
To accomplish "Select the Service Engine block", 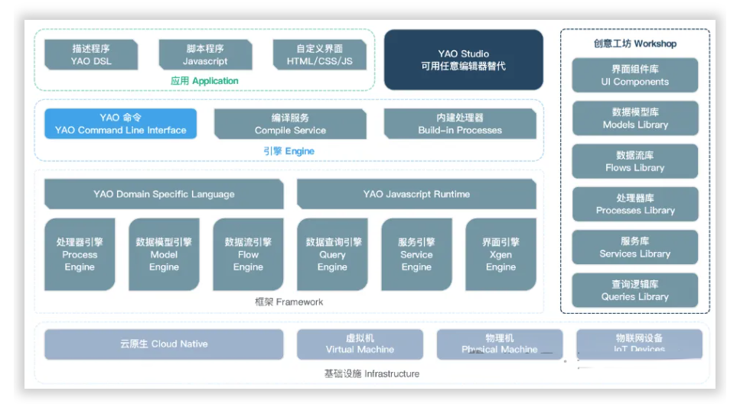I will 416,254.
